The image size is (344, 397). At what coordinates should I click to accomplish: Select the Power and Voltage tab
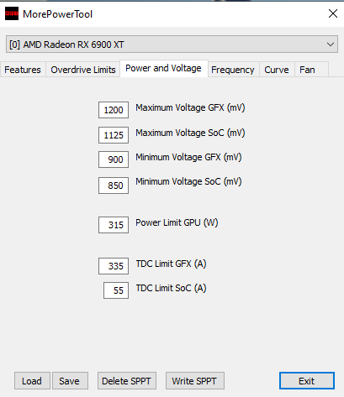[164, 68]
